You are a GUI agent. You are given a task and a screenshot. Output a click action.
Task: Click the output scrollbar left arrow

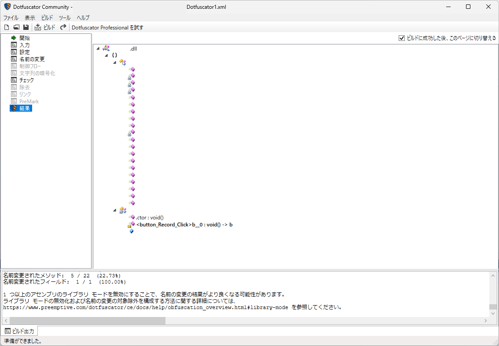coord(6,321)
